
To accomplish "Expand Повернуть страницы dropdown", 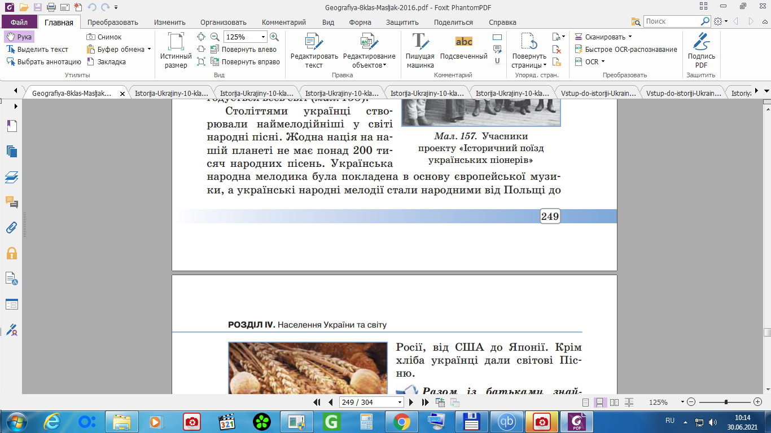I will pyautogui.click(x=529, y=51).
